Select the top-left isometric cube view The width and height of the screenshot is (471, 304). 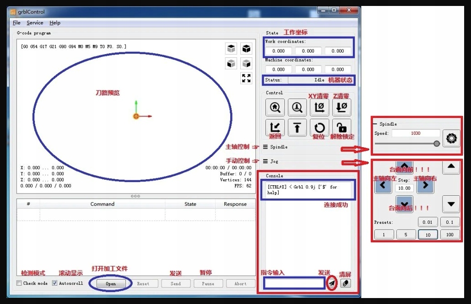(x=231, y=49)
